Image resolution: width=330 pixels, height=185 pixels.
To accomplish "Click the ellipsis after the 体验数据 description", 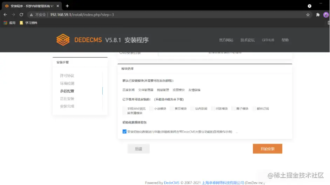I will click(237, 132).
